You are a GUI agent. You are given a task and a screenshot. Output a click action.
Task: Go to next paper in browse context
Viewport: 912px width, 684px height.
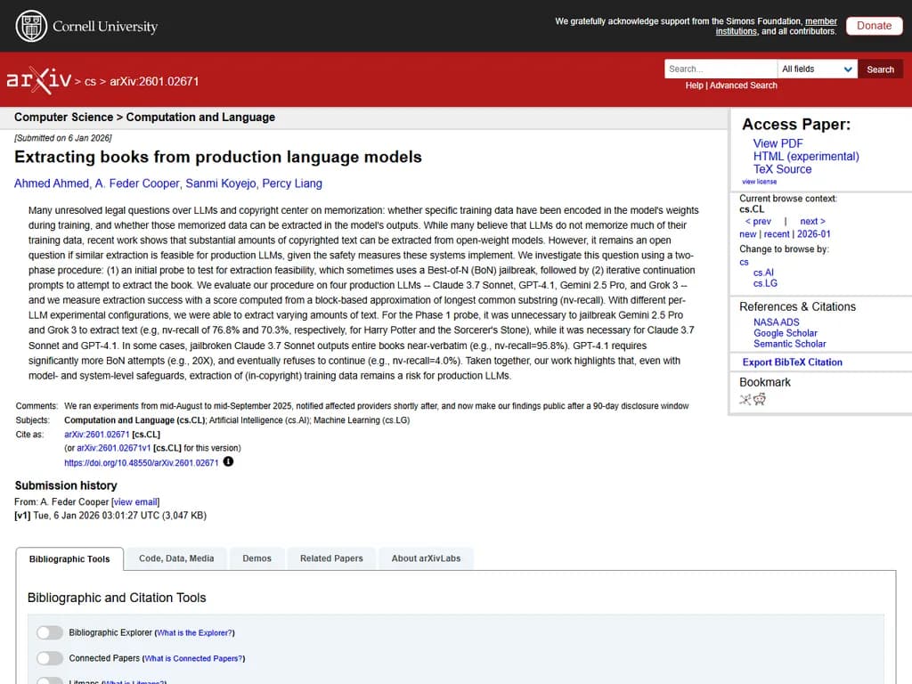[812, 221]
